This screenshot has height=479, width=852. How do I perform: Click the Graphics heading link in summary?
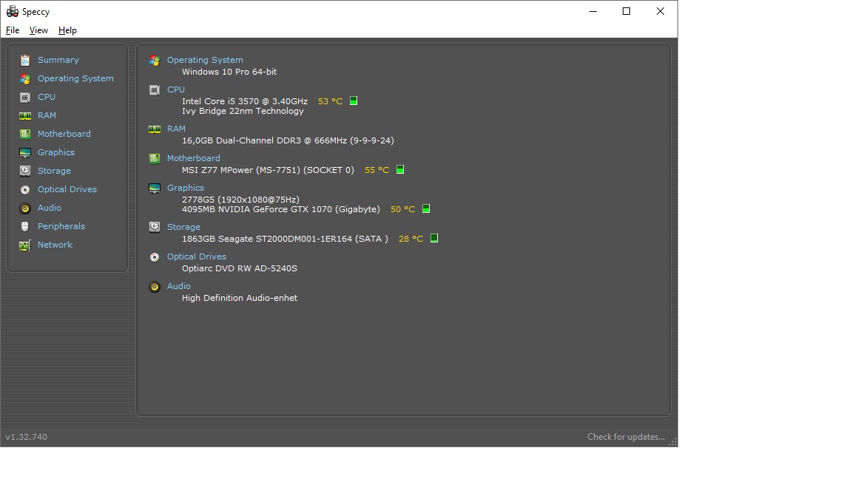click(x=186, y=187)
